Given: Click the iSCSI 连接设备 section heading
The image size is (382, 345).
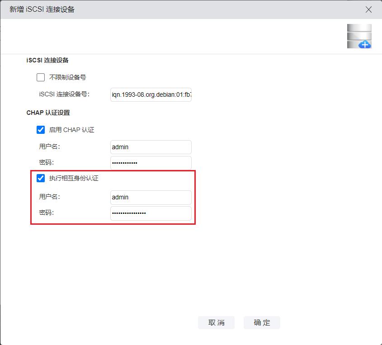Looking at the screenshot, I should tap(47, 60).
